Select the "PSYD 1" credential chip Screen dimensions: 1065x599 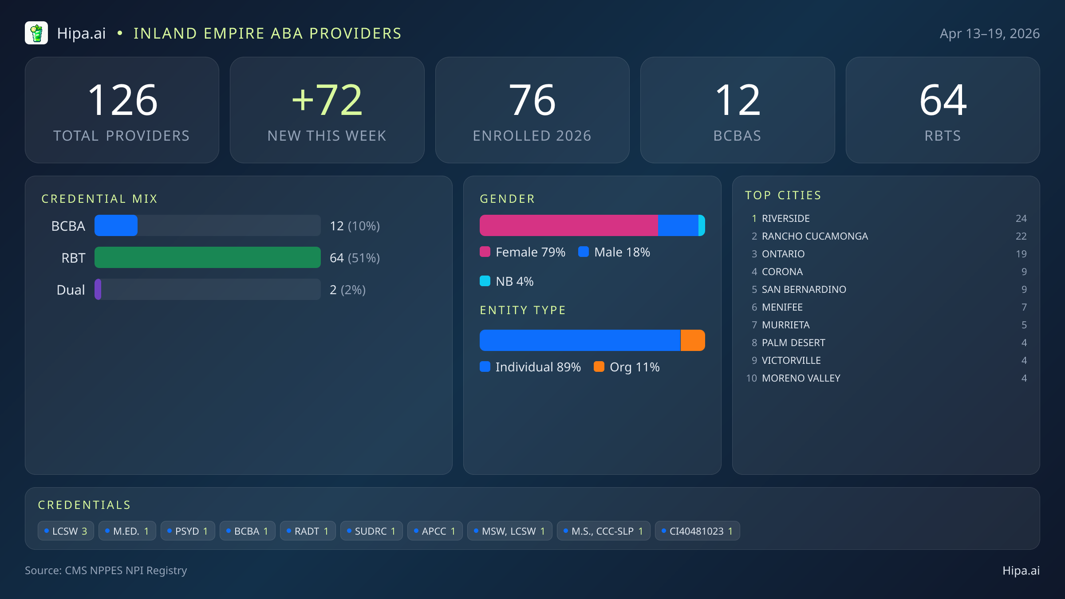point(187,531)
